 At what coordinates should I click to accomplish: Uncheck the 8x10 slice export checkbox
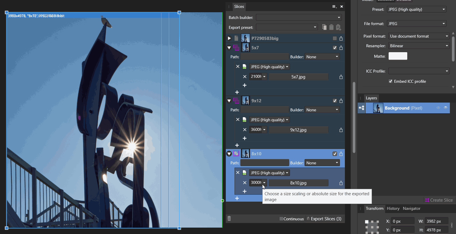(335, 154)
